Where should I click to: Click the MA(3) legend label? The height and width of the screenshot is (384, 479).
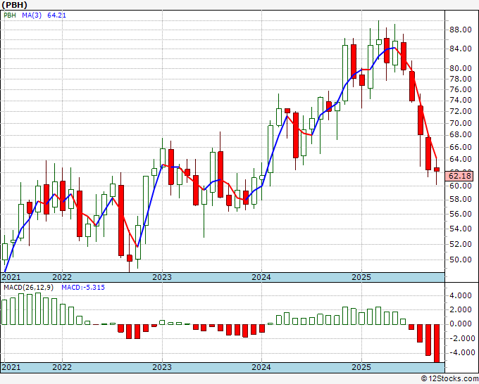32,15
